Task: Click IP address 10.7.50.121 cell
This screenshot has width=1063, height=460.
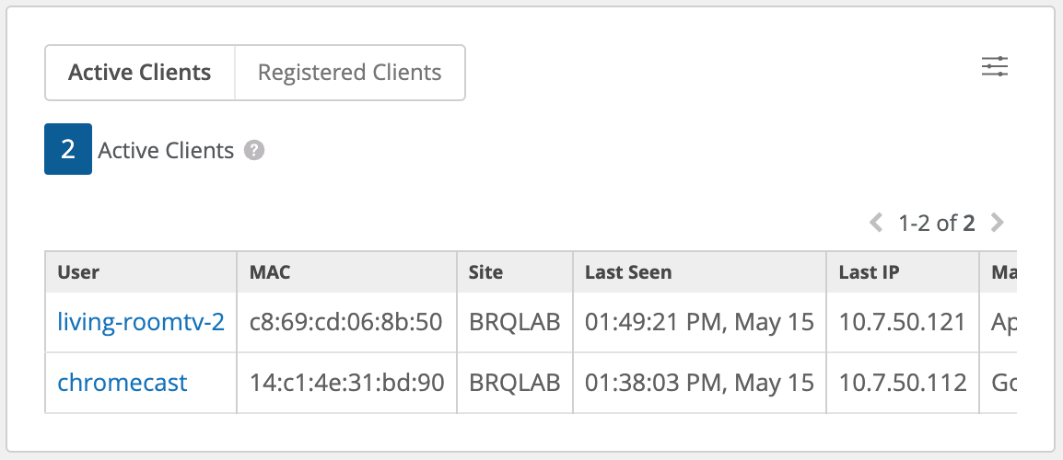Action: tap(902, 322)
